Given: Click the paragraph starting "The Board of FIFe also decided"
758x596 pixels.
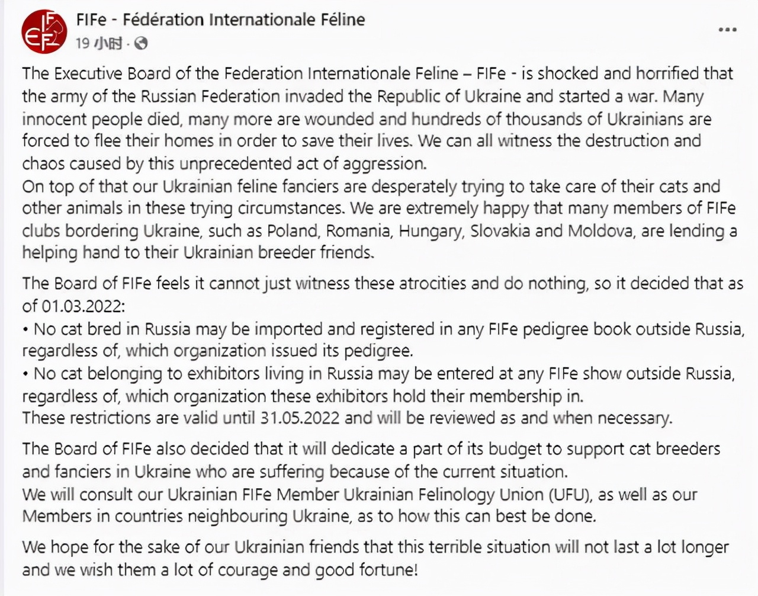Looking at the screenshot, I should click(x=371, y=460).
